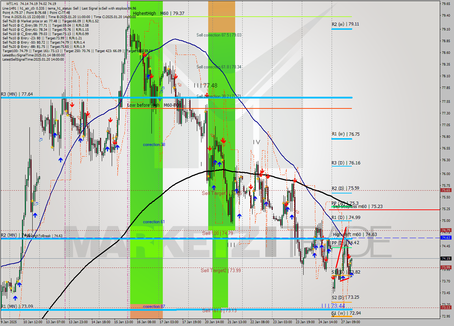
Task: Click the red 73.99 price tag on axis
Action: click(446, 268)
